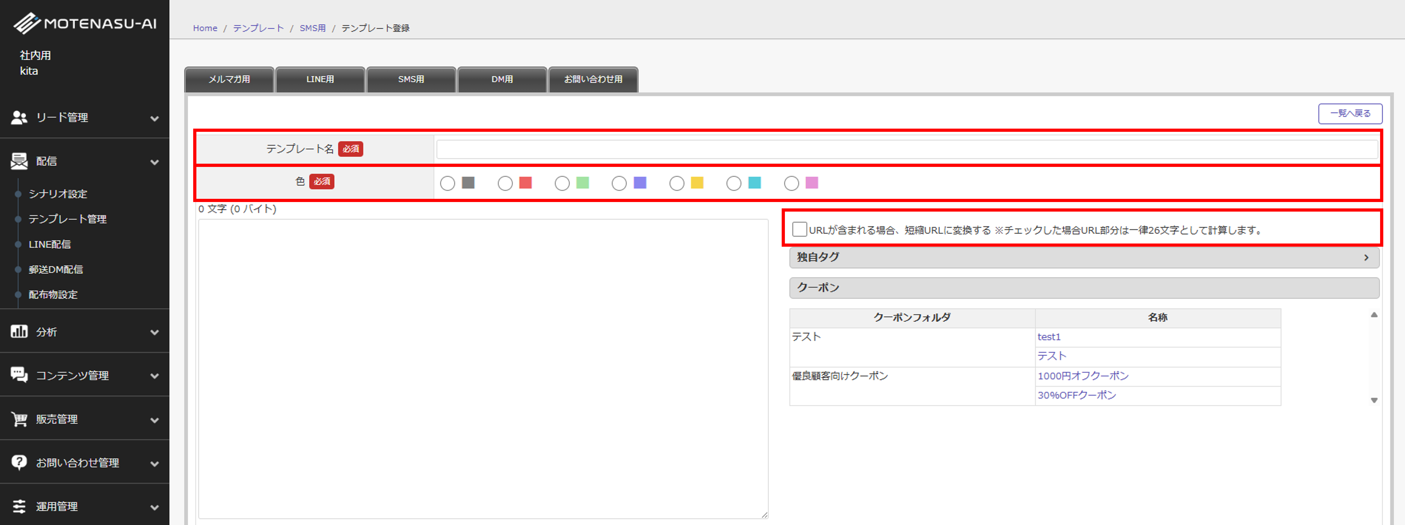Click the 配信 delivery icon in sidebar
The width and height of the screenshot is (1405, 525).
pyautogui.click(x=19, y=161)
